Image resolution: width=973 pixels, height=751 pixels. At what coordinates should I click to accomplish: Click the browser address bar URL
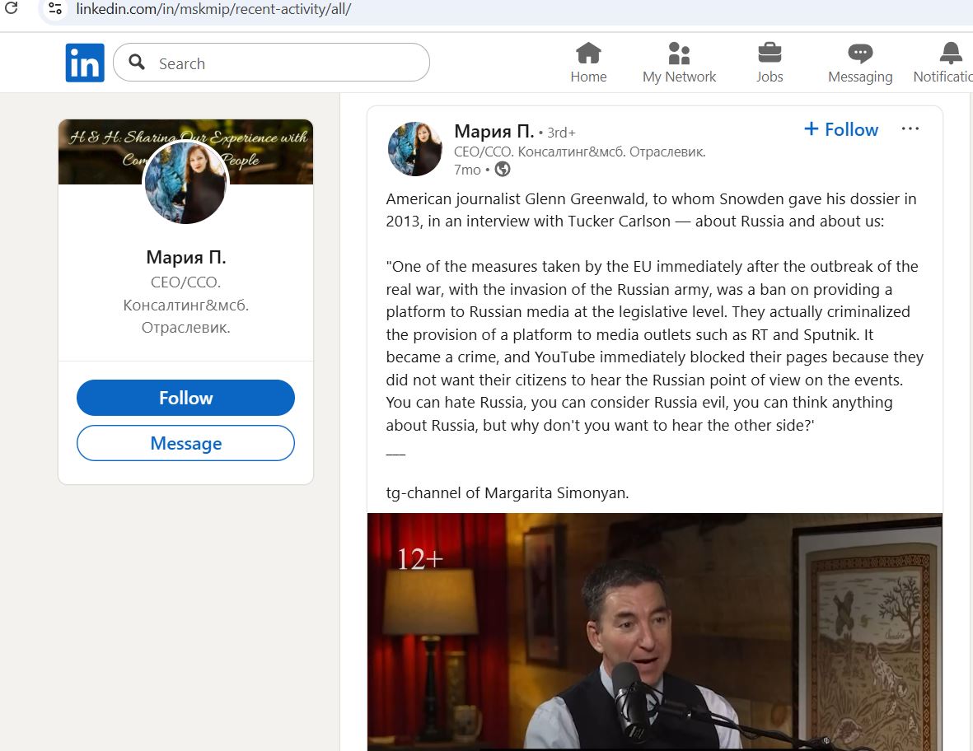click(213, 9)
